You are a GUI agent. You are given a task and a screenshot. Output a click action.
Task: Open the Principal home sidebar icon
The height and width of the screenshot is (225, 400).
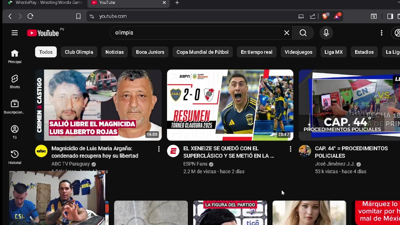point(15,57)
